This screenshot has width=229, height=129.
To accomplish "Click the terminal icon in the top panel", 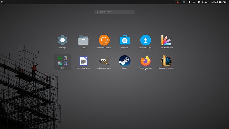I will pos(184,2).
